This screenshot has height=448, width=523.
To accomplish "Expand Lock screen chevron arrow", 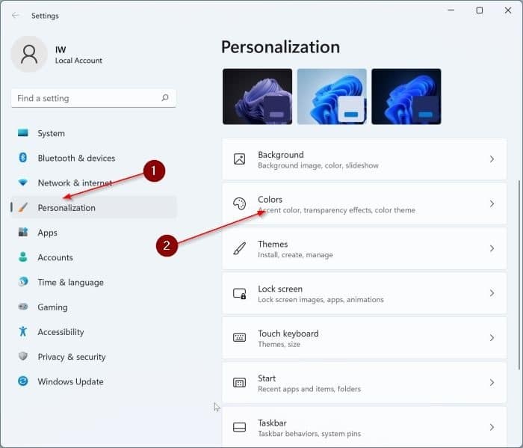I will click(x=492, y=293).
